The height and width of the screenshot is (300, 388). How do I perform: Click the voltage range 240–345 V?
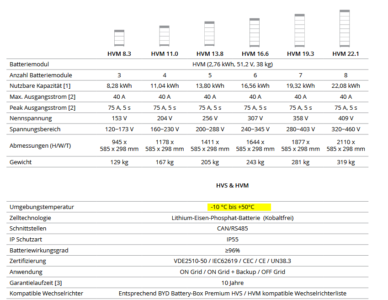[x=255, y=129]
